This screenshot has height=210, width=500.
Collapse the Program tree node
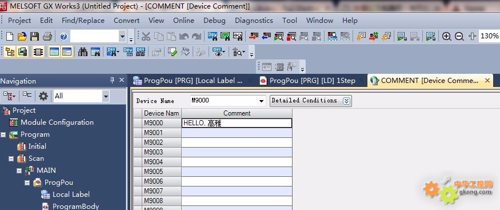(3, 134)
